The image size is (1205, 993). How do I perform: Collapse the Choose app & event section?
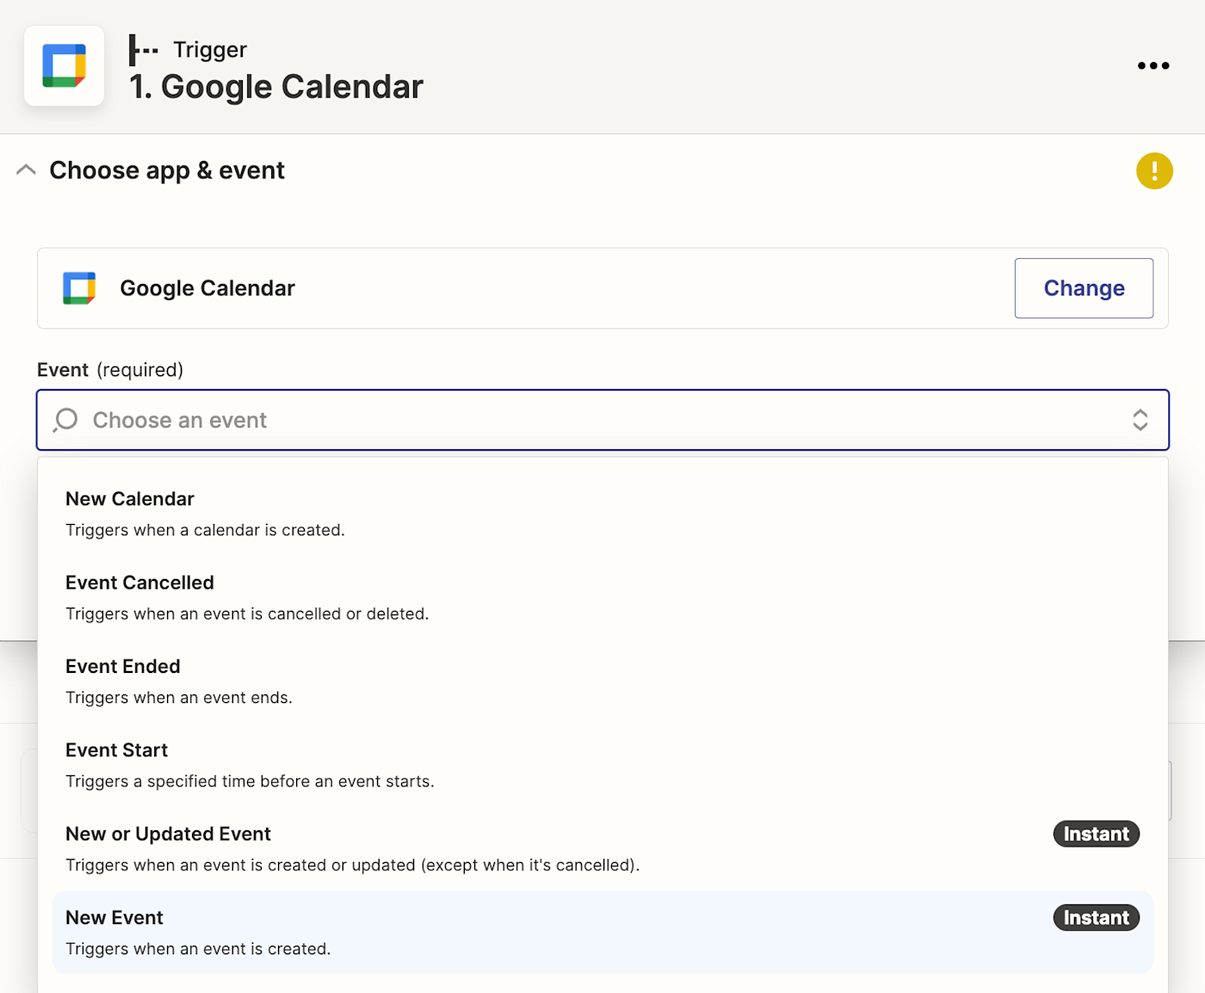pyautogui.click(x=27, y=170)
